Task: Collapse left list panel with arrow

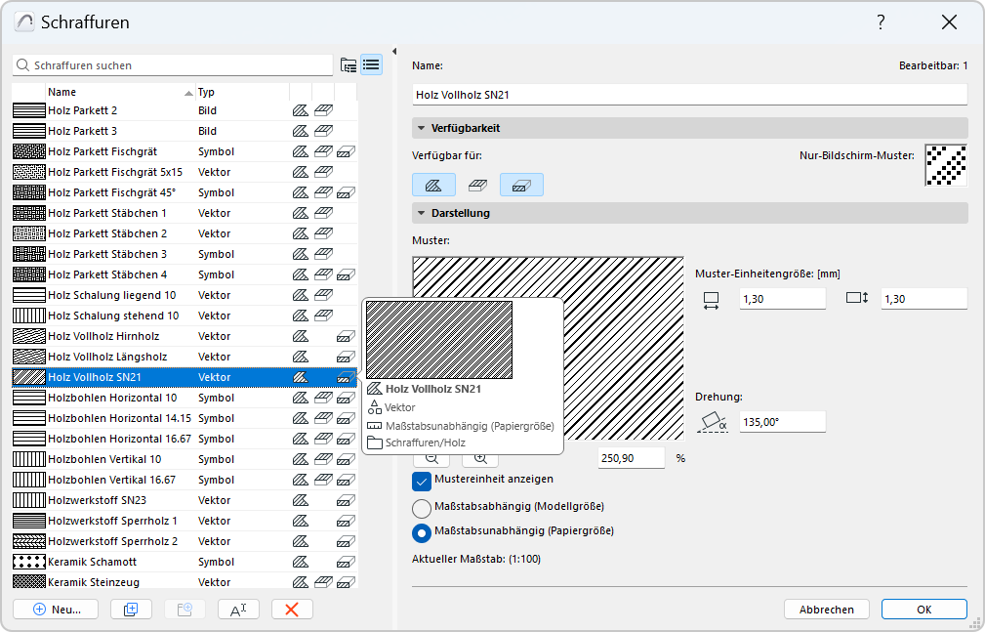Action: (394, 52)
